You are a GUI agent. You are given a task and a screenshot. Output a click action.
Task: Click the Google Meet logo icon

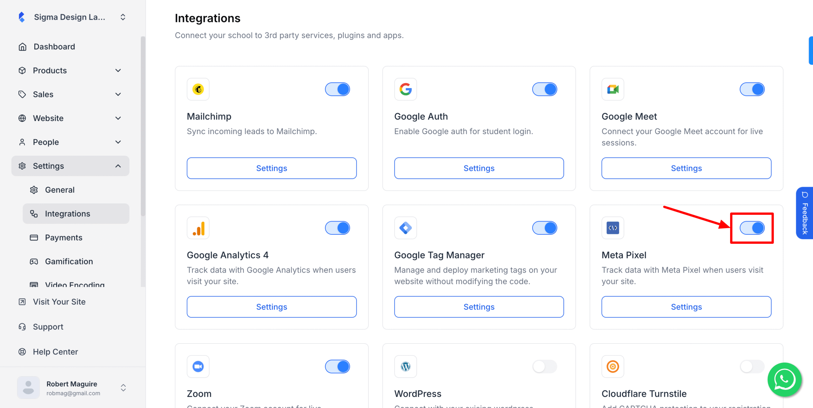(613, 89)
